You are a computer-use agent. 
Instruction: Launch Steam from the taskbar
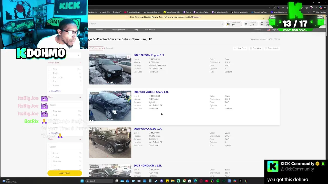[156, 181]
